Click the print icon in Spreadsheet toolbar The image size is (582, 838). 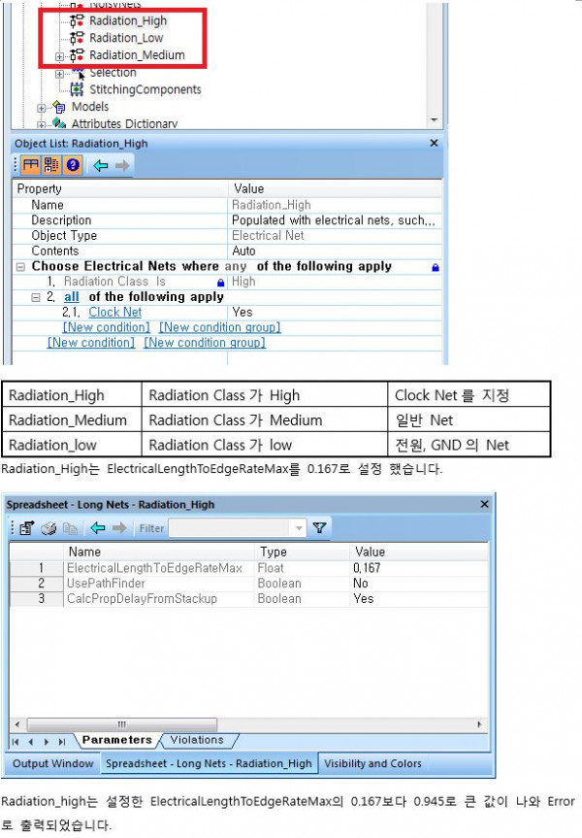click(48, 528)
